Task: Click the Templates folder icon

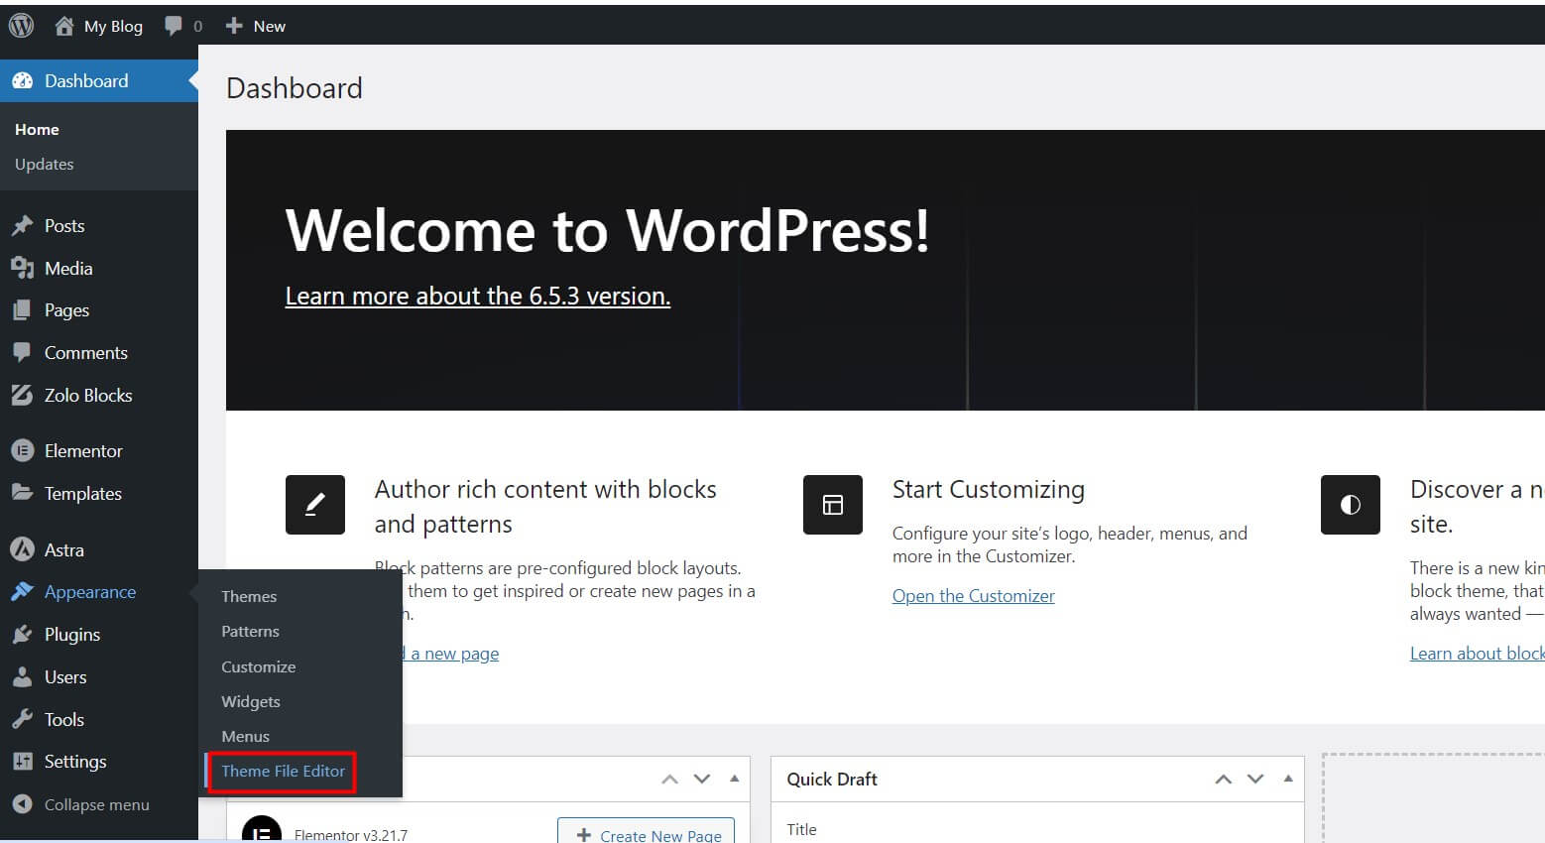Action: (22, 493)
